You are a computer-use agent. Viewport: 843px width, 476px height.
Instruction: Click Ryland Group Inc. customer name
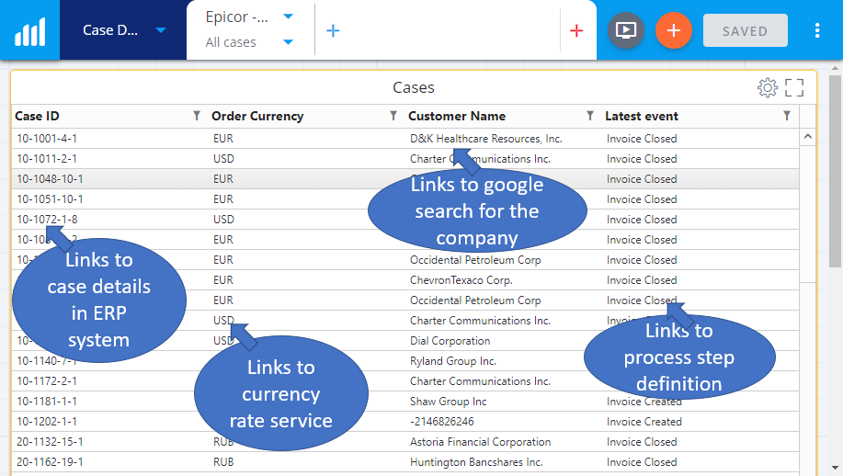pyautogui.click(x=453, y=361)
